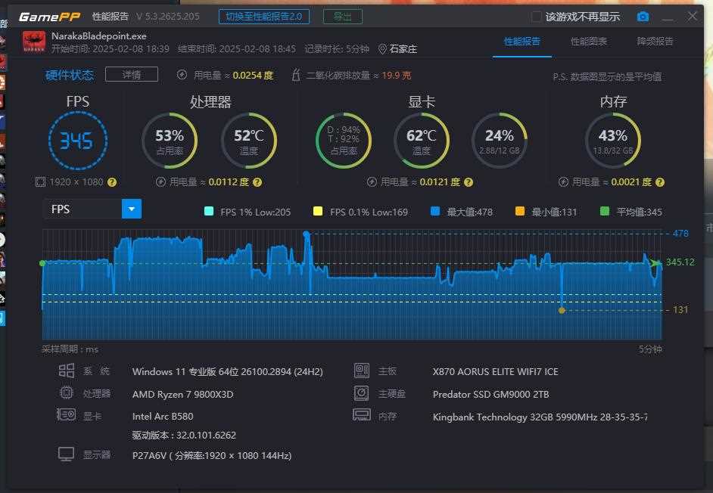
Task: Click the NarakaBladepoint.exe title text
Action: (98, 36)
